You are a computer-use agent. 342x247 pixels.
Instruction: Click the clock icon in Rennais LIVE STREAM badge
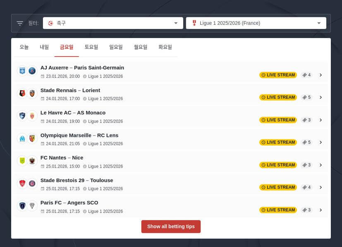263,97
